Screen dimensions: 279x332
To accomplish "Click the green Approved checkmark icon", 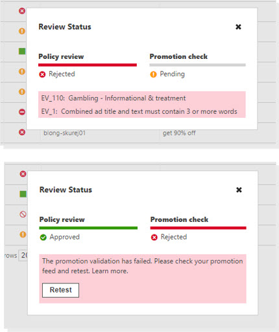I will tap(43, 238).
